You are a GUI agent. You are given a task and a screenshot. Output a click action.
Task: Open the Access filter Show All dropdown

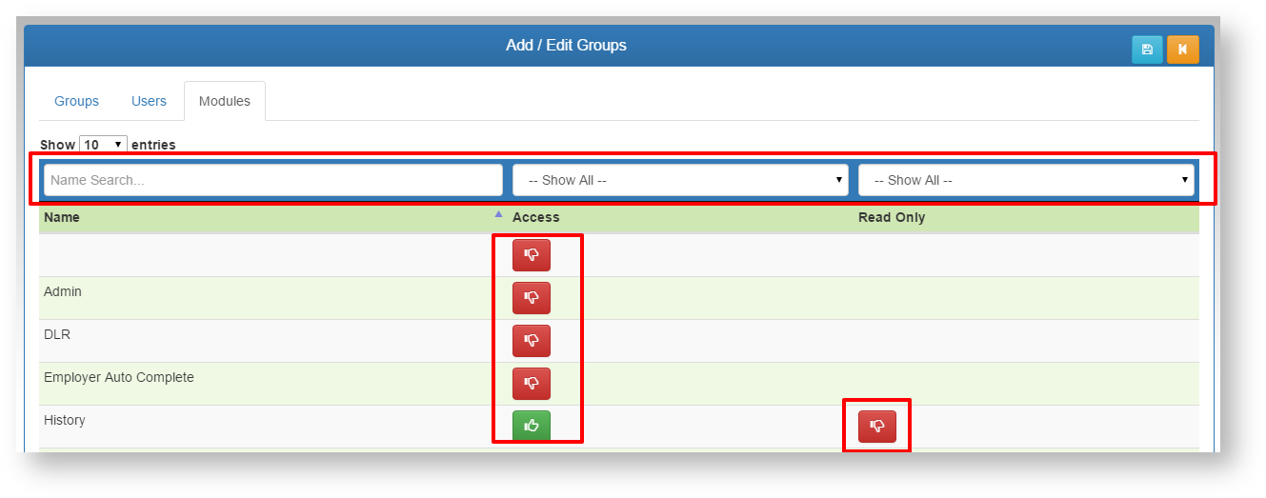[680, 180]
